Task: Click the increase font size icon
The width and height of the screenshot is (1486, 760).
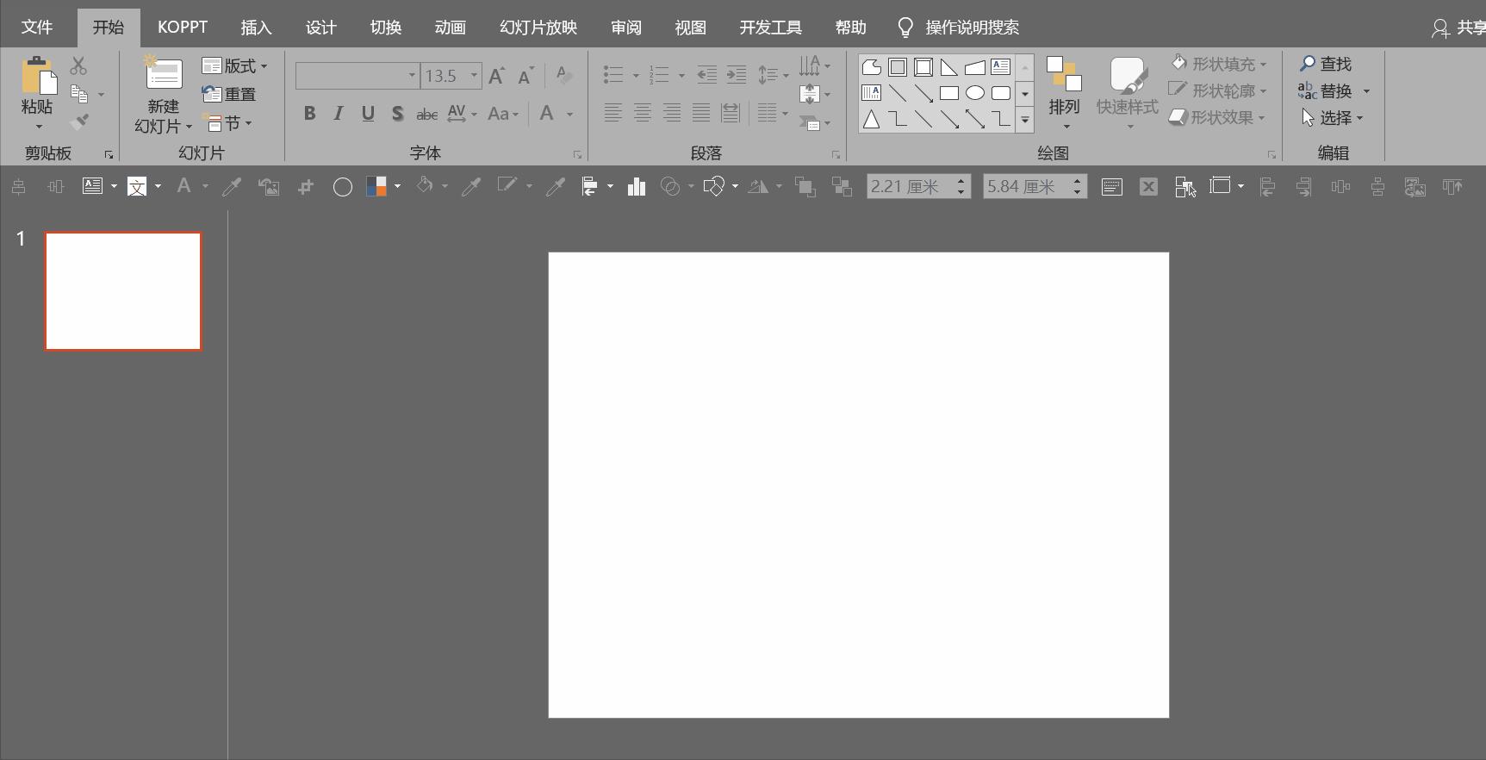Action: (x=496, y=76)
